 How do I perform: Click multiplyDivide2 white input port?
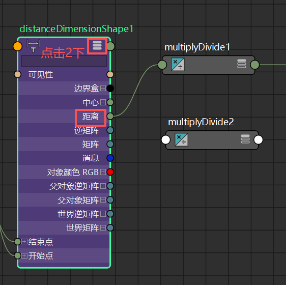tap(165, 140)
